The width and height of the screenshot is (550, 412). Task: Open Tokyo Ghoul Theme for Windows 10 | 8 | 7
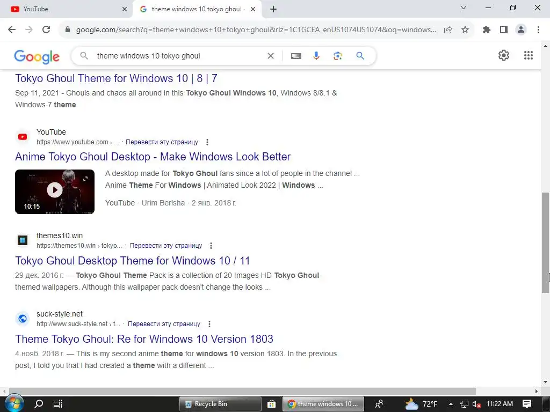(x=116, y=78)
